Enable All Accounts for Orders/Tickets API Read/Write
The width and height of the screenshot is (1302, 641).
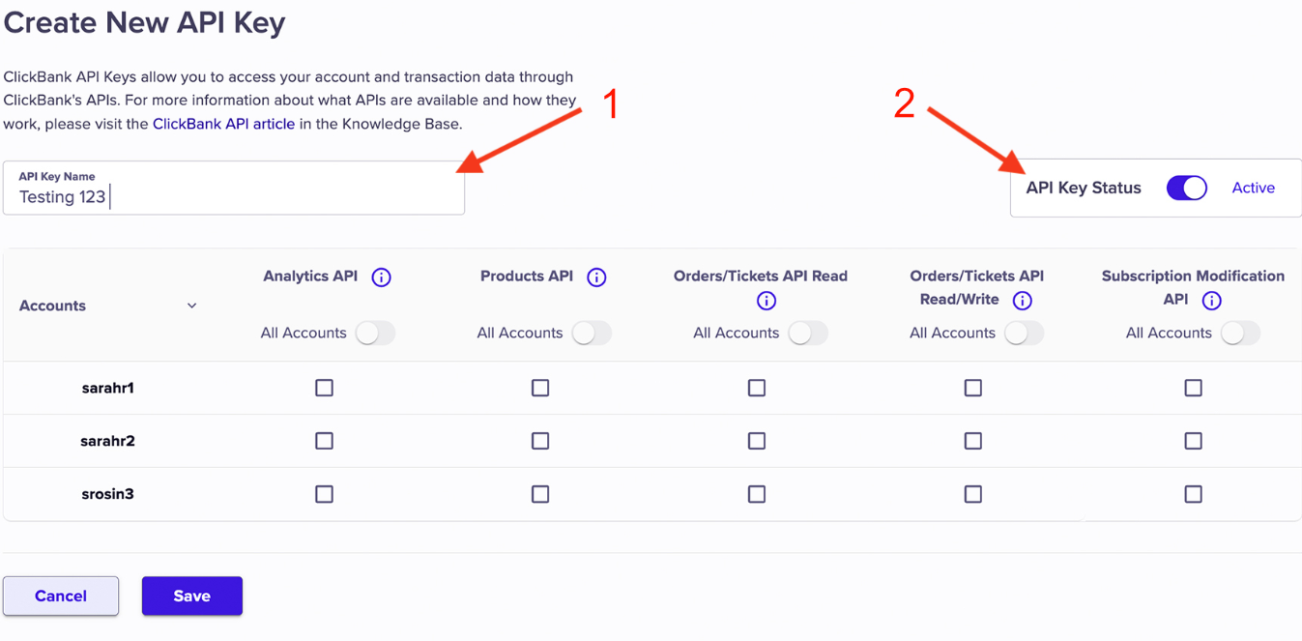tap(1024, 333)
